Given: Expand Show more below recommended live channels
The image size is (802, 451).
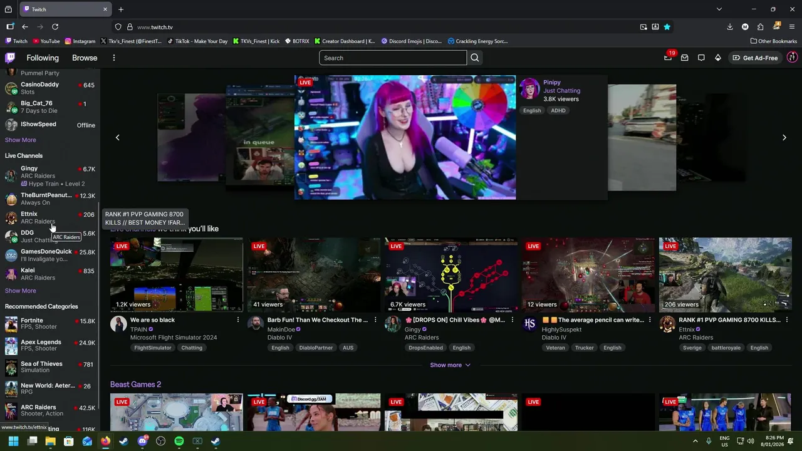Looking at the screenshot, I should 450,365.
